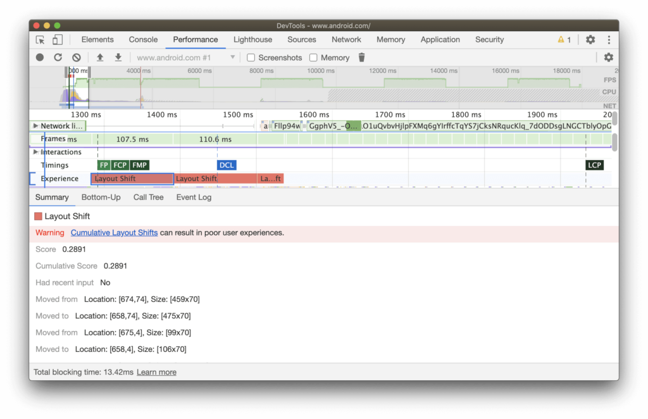Click the save profile download icon

[118, 58]
